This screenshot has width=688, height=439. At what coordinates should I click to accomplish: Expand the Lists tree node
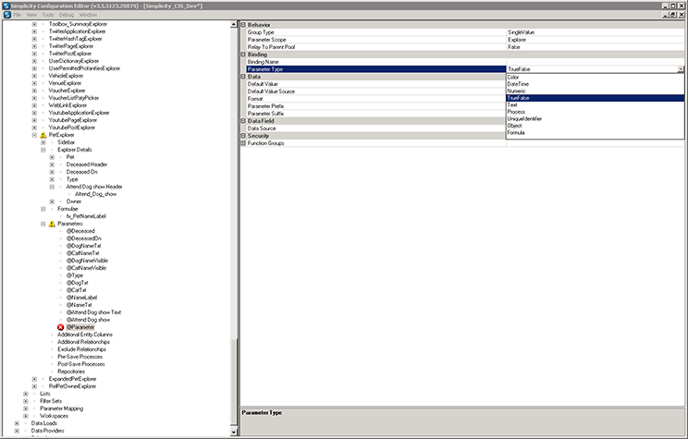[26, 394]
